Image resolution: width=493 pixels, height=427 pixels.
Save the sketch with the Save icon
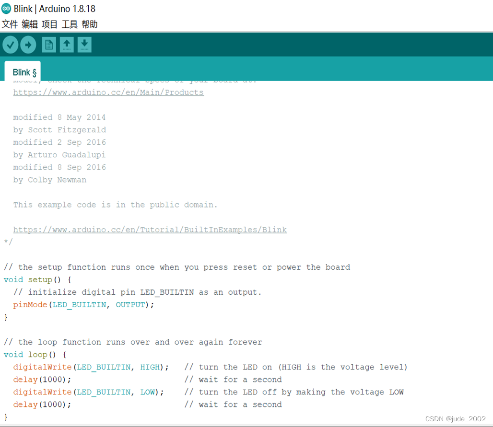tap(84, 45)
